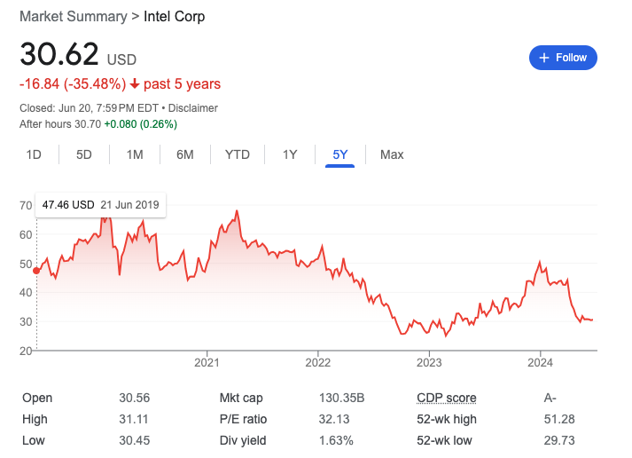This screenshot has width=632, height=458.
Task: Show the 6M chart range
Action: [185, 154]
